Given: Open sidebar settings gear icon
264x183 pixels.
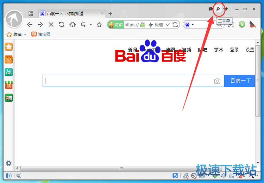Looking at the screenshot, I should point(9,163).
